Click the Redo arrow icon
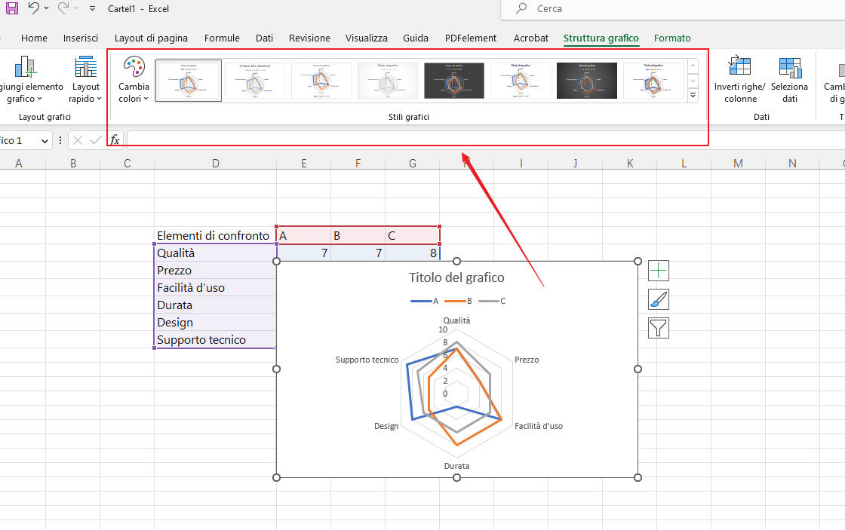The image size is (845, 530). 63,8
